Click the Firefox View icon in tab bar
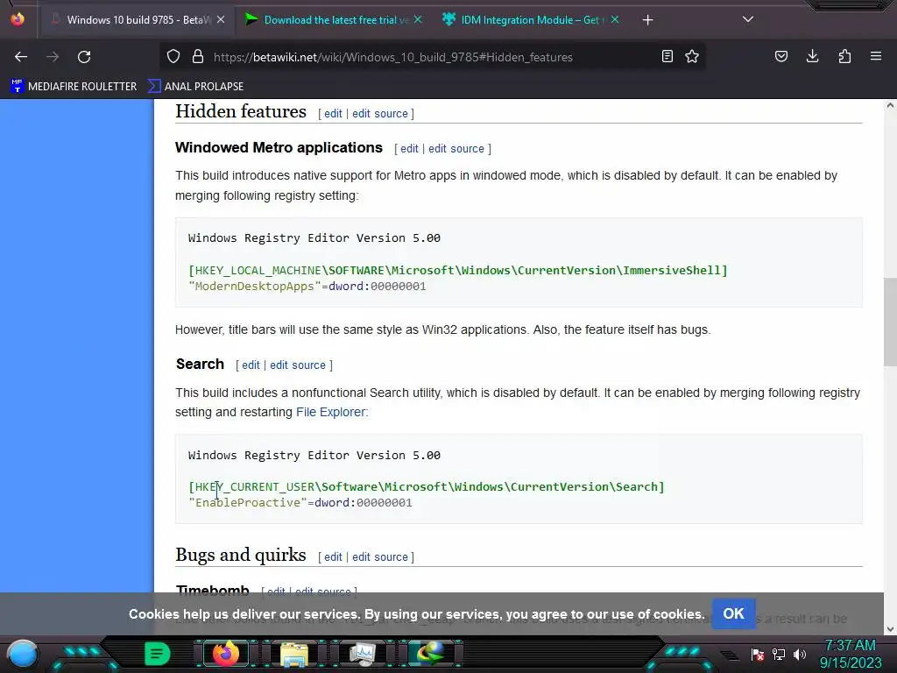The height and width of the screenshot is (673, 897). 18,19
